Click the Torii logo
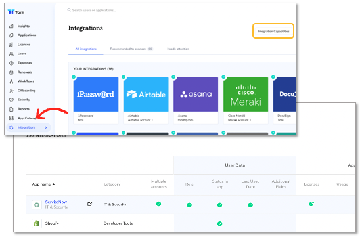This screenshot has width=360, height=237. click(16, 12)
